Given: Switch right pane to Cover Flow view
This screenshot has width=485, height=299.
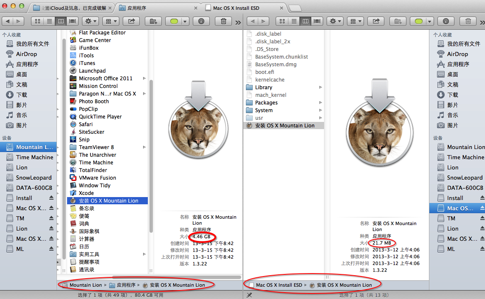Looking at the screenshot, I should pyautogui.click(x=317, y=21).
